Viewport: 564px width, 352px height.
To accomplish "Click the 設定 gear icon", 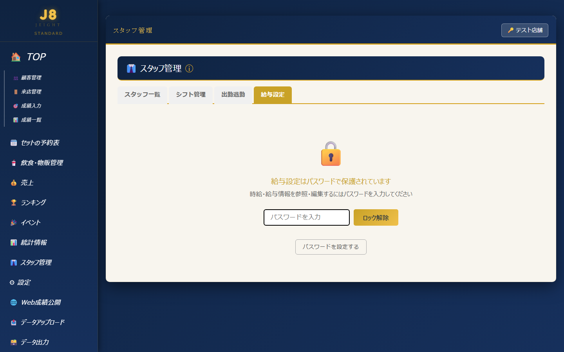I will pos(12,282).
